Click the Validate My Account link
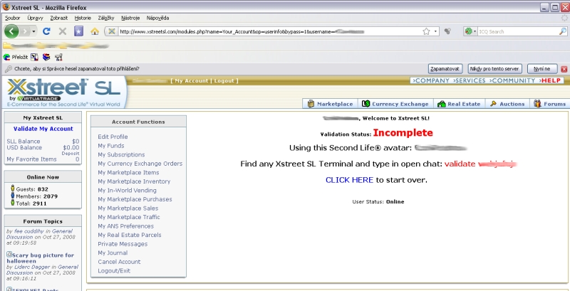Viewport: 570px width, 291px height. click(x=43, y=129)
